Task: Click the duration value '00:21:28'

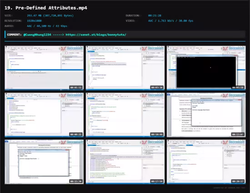Action: point(155,15)
